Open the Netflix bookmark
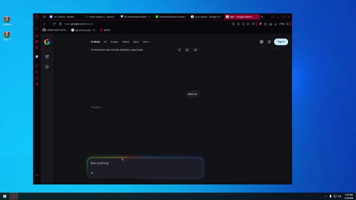 [x=105, y=30]
